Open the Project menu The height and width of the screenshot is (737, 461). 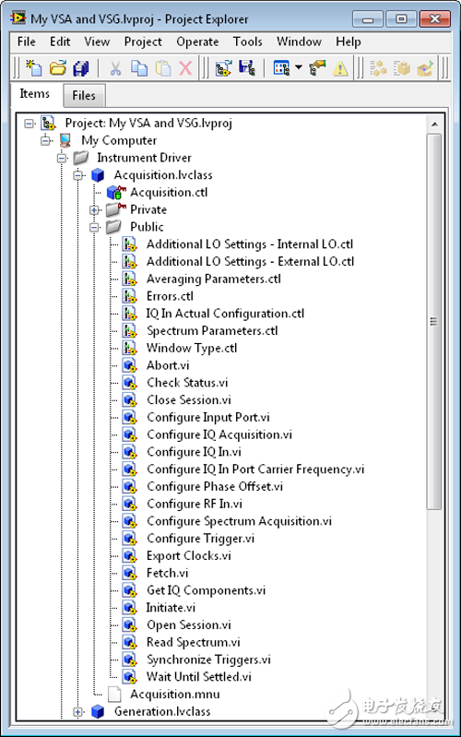pos(143,42)
